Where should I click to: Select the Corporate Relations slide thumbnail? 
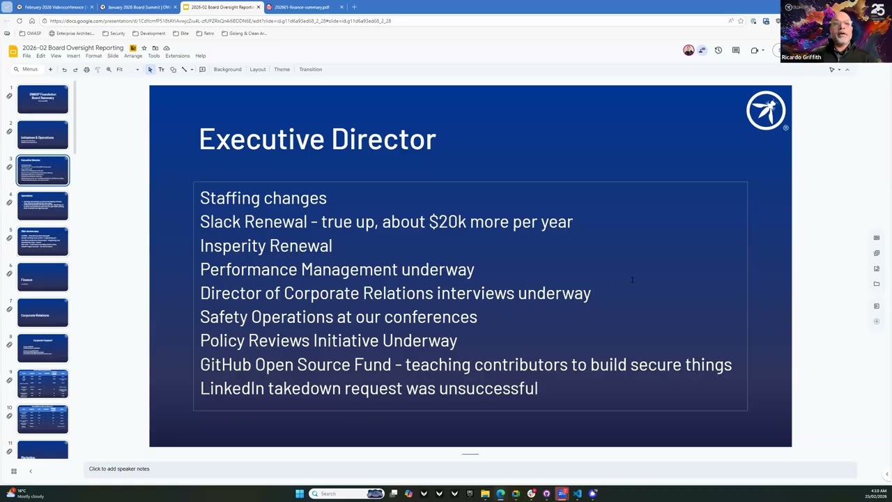pos(43,313)
